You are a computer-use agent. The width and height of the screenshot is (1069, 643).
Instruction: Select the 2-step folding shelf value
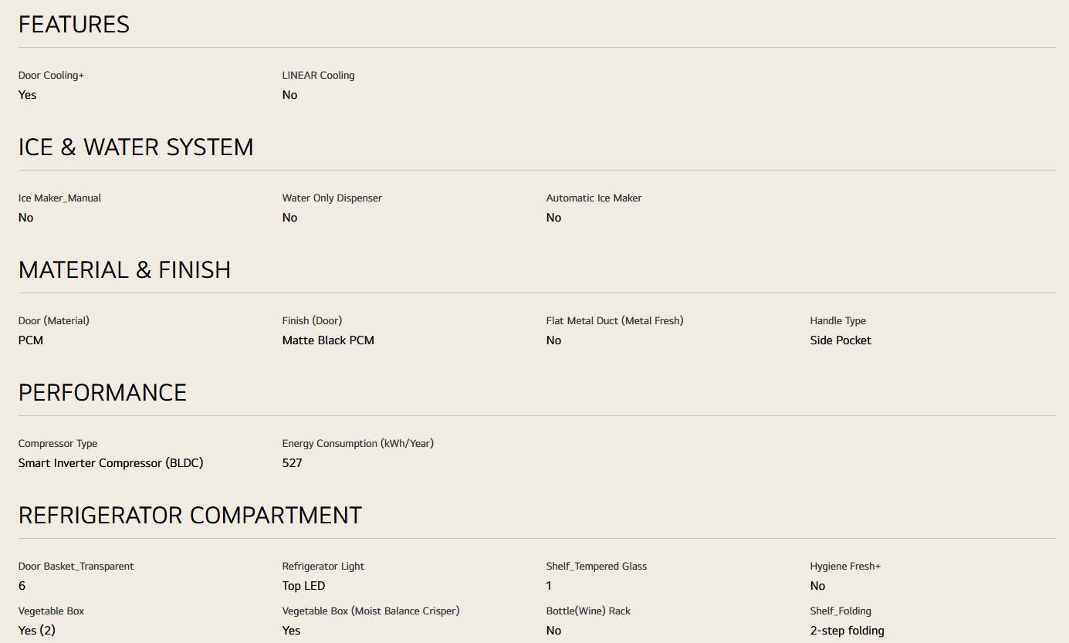point(847,631)
